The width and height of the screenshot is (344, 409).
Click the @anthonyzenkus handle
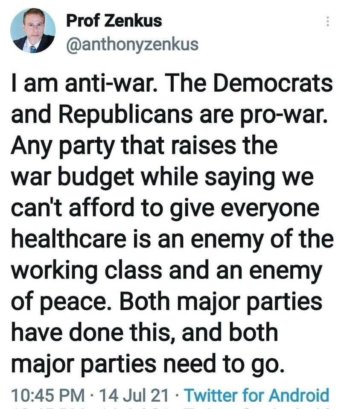tap(132, 44)
